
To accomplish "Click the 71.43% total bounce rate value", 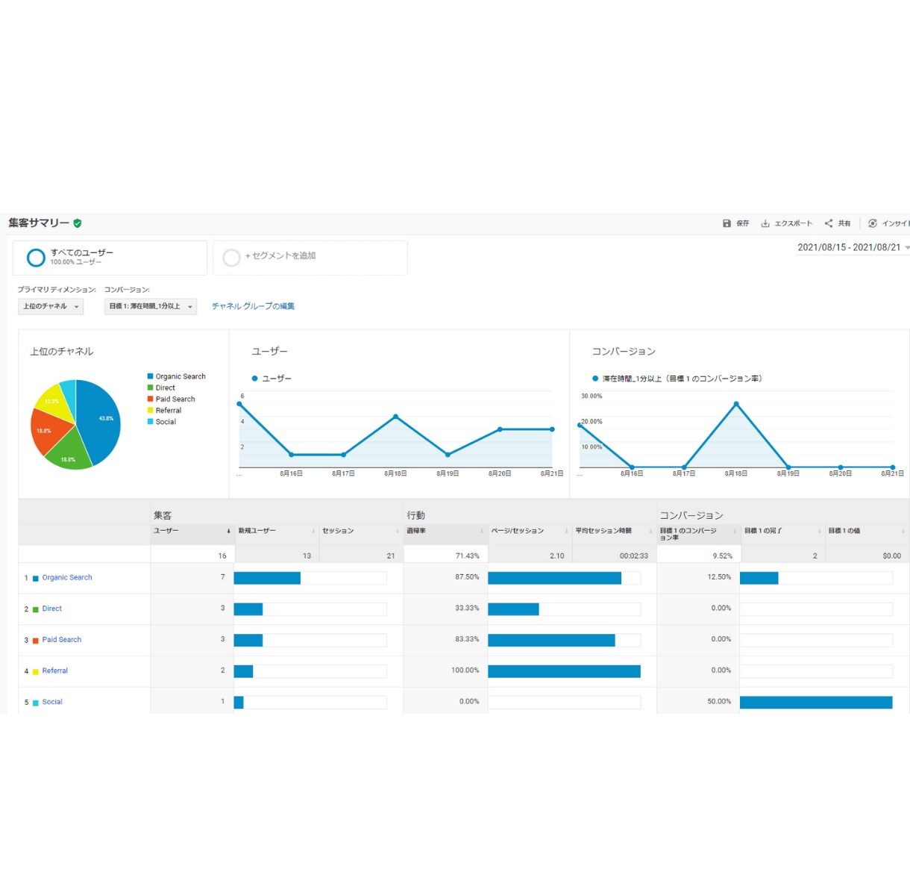I will (x=468, y=556).
